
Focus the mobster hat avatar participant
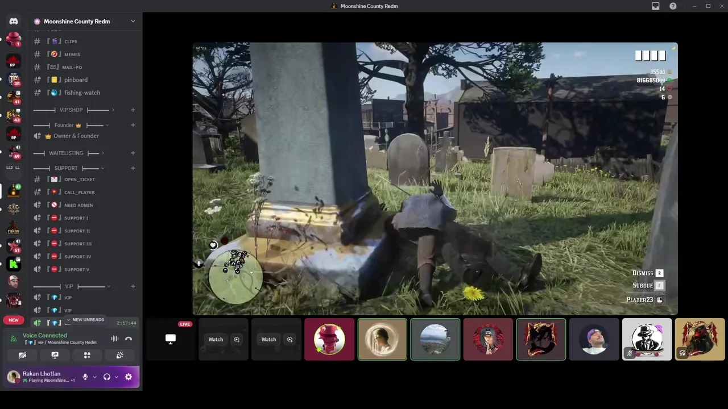[x=647, y=339]
